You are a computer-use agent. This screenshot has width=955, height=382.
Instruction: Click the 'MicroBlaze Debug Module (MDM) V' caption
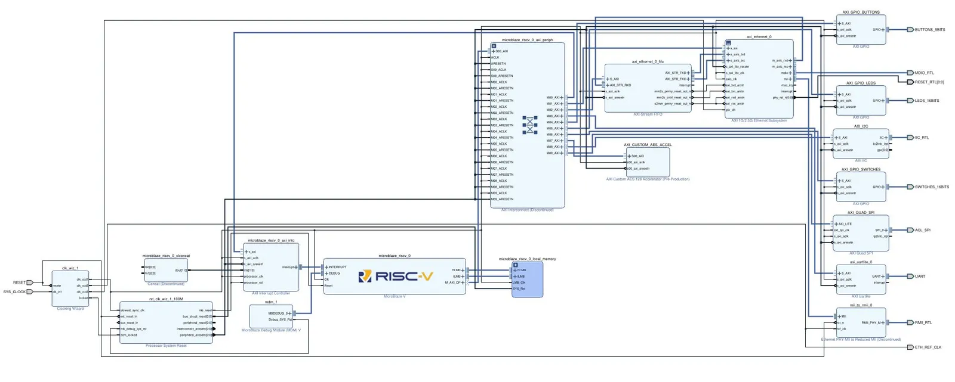click(271, 330)
